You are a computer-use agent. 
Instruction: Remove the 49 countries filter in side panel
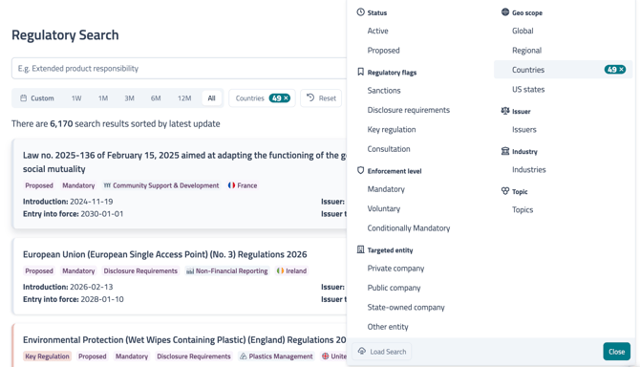(621, 70)
